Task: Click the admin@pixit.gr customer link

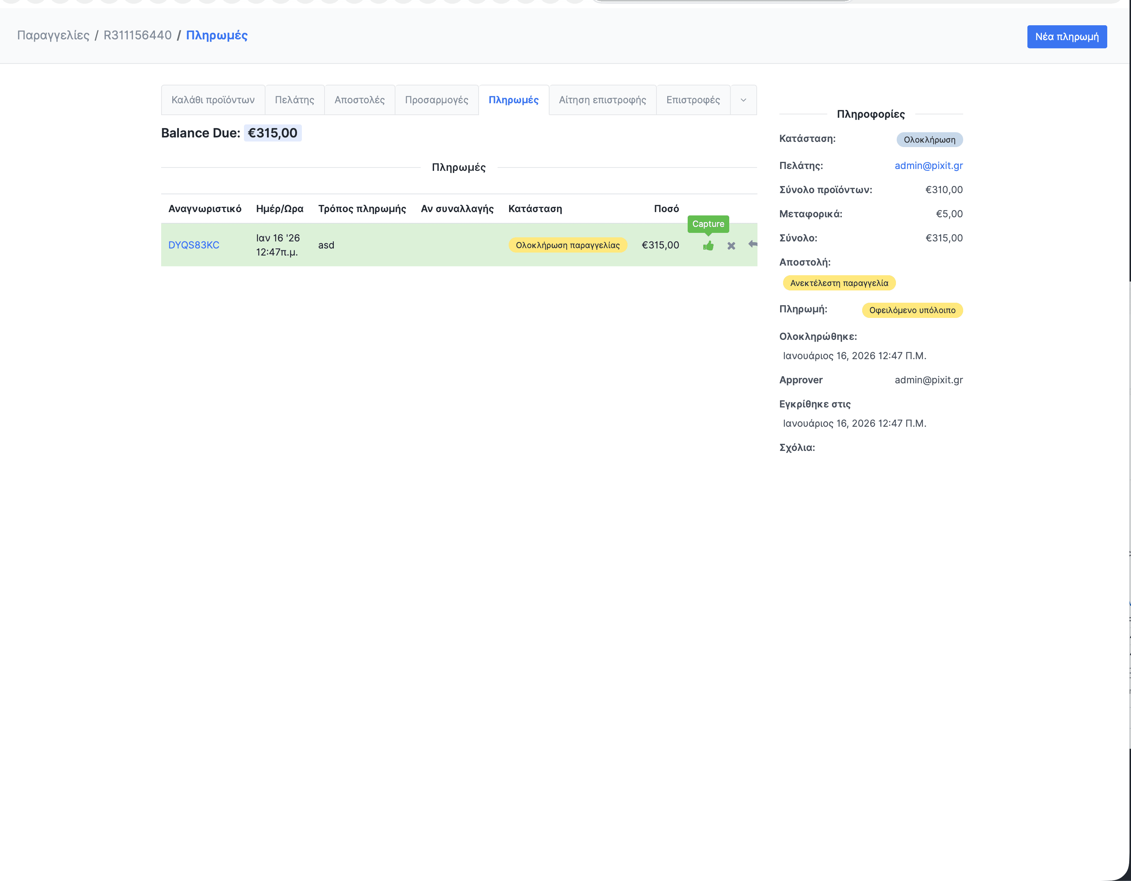Action: coord(928,166)
